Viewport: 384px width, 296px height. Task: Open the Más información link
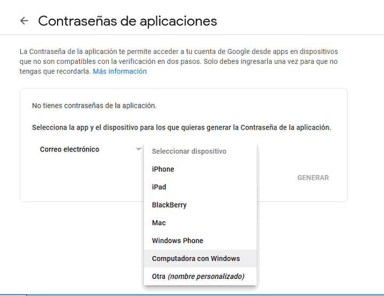click(x=119, y=71)
